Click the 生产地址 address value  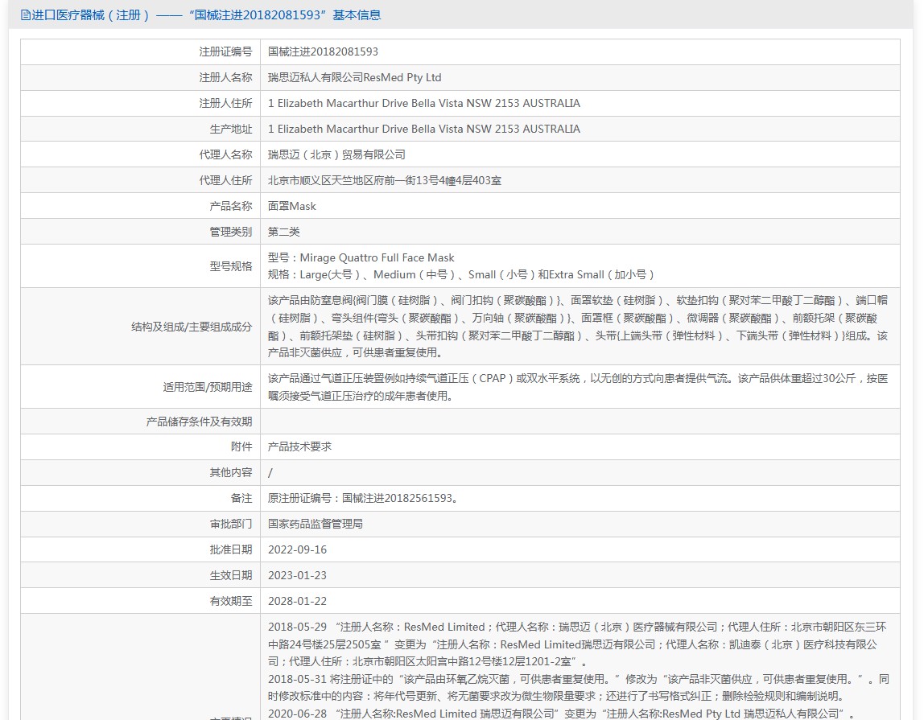pos(423,129)
